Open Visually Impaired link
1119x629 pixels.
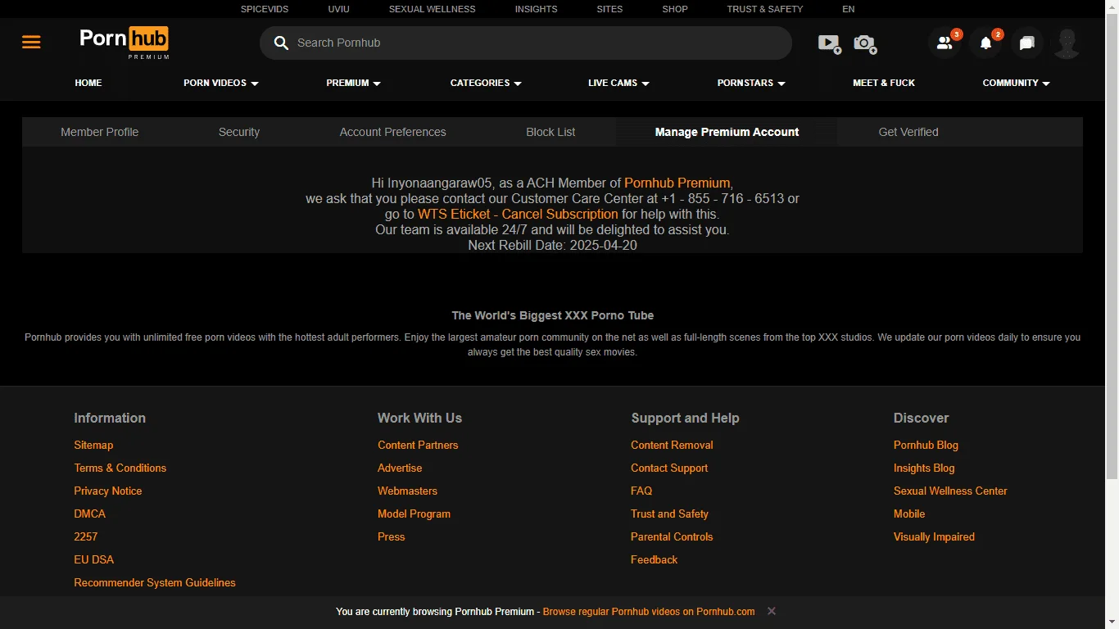[934, 536]
